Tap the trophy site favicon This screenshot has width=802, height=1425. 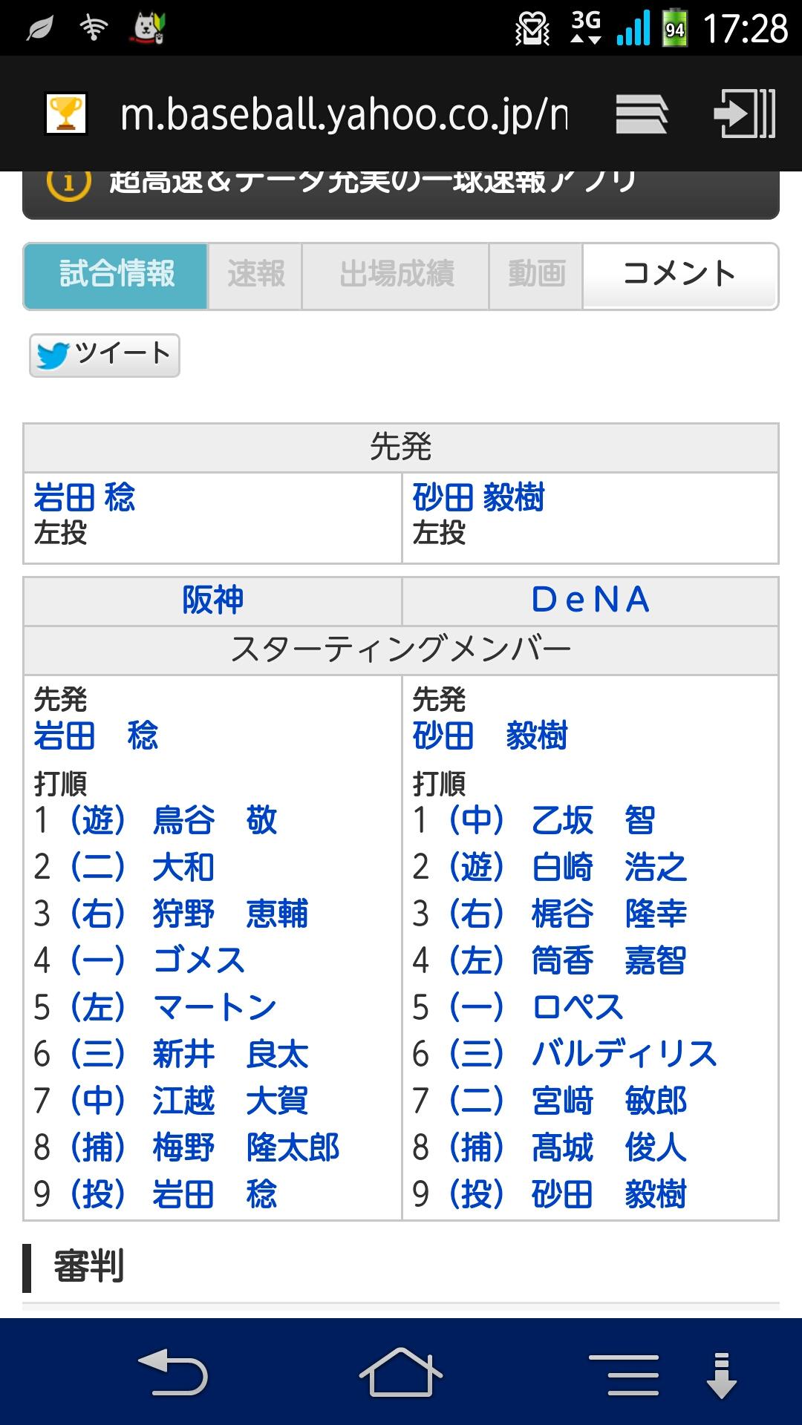click(x=66, y=114)
